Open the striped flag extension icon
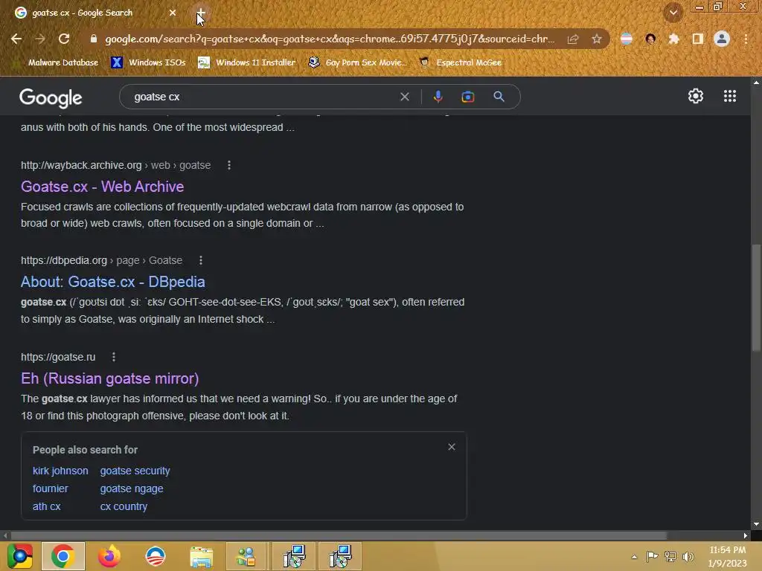 [x=627, y=39]
